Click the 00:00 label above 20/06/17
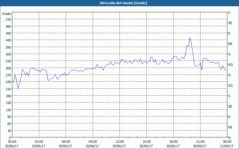Screen dimensions: 239x149 tap(12, 142)
